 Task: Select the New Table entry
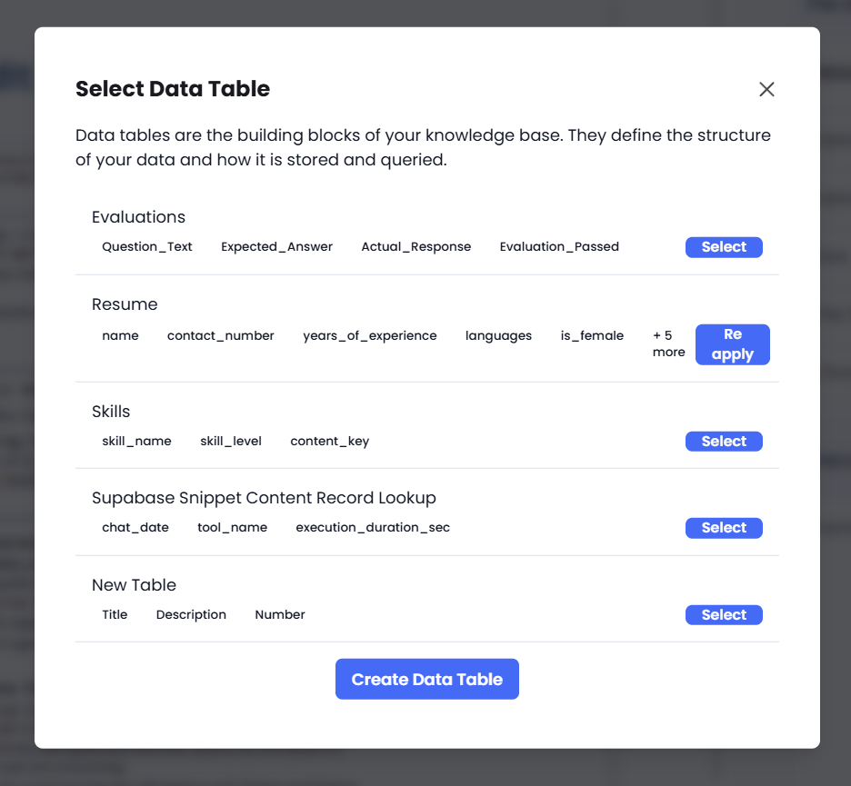tap(724, 614)
